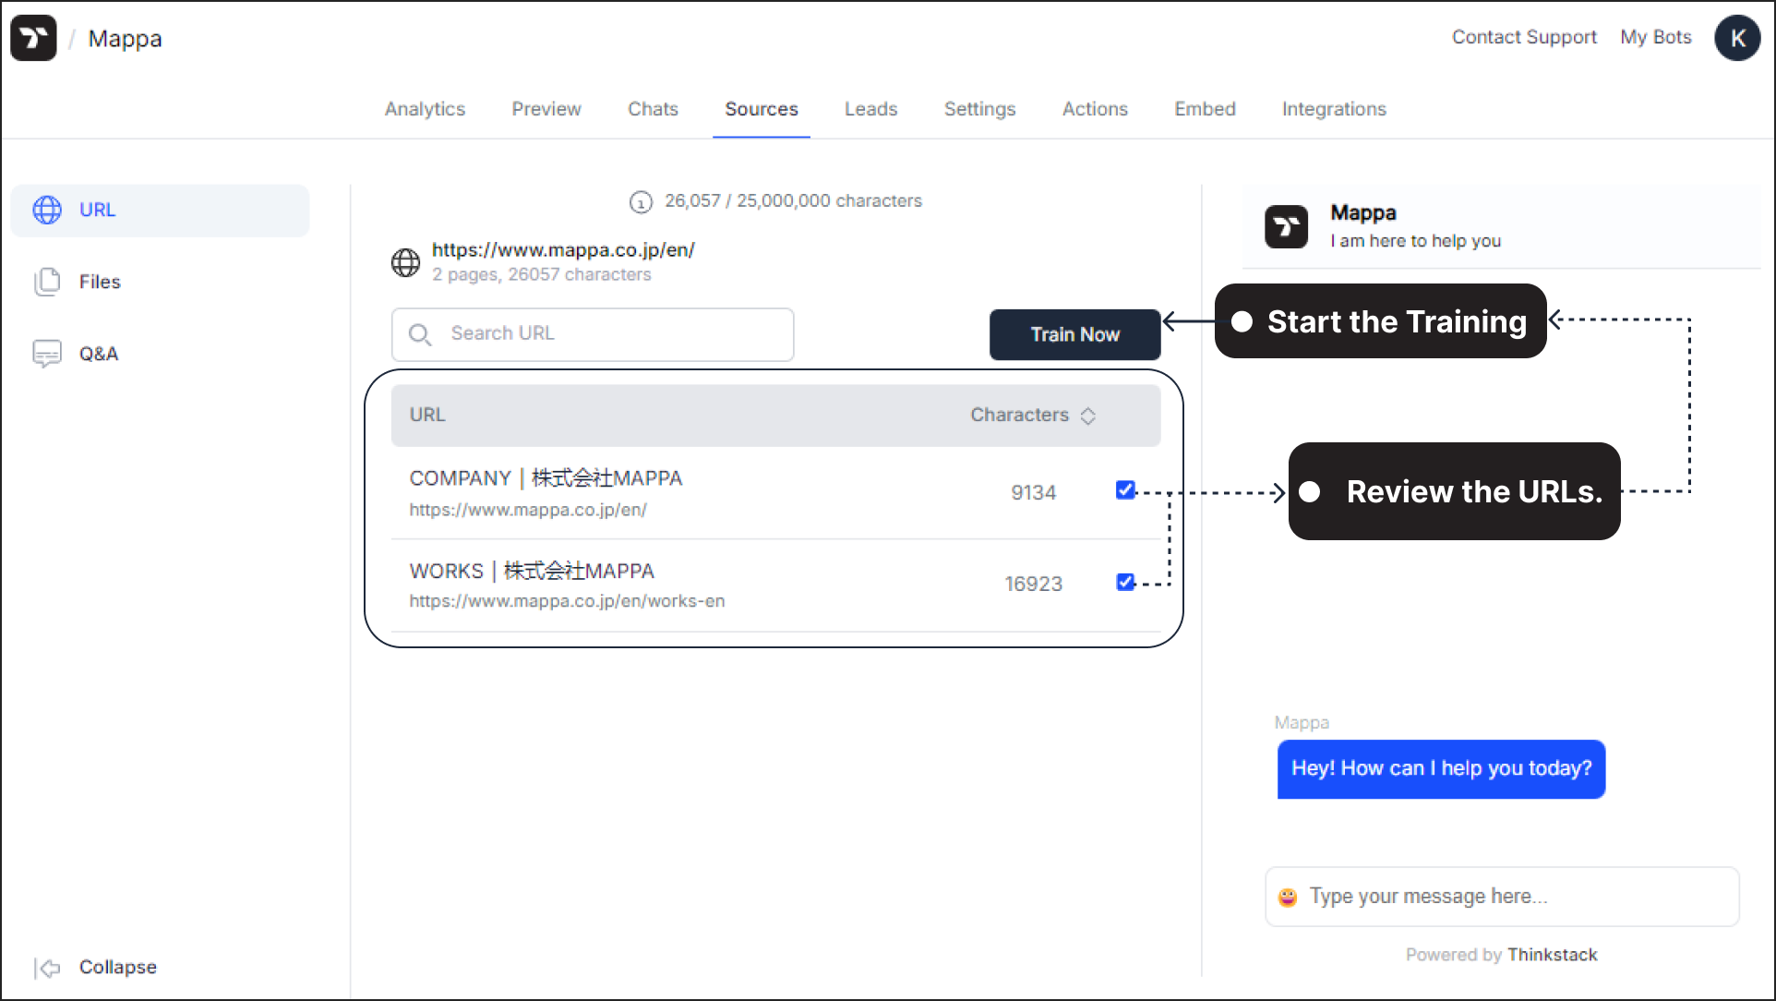Click the Collapse sidebar arrow icon
The image size is (1776, 1001).
[x=47, y=967]
